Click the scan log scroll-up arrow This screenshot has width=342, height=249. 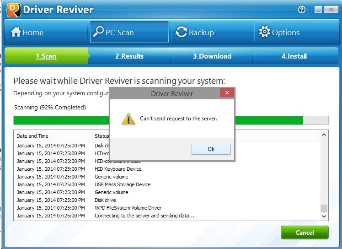click(324, 135)
